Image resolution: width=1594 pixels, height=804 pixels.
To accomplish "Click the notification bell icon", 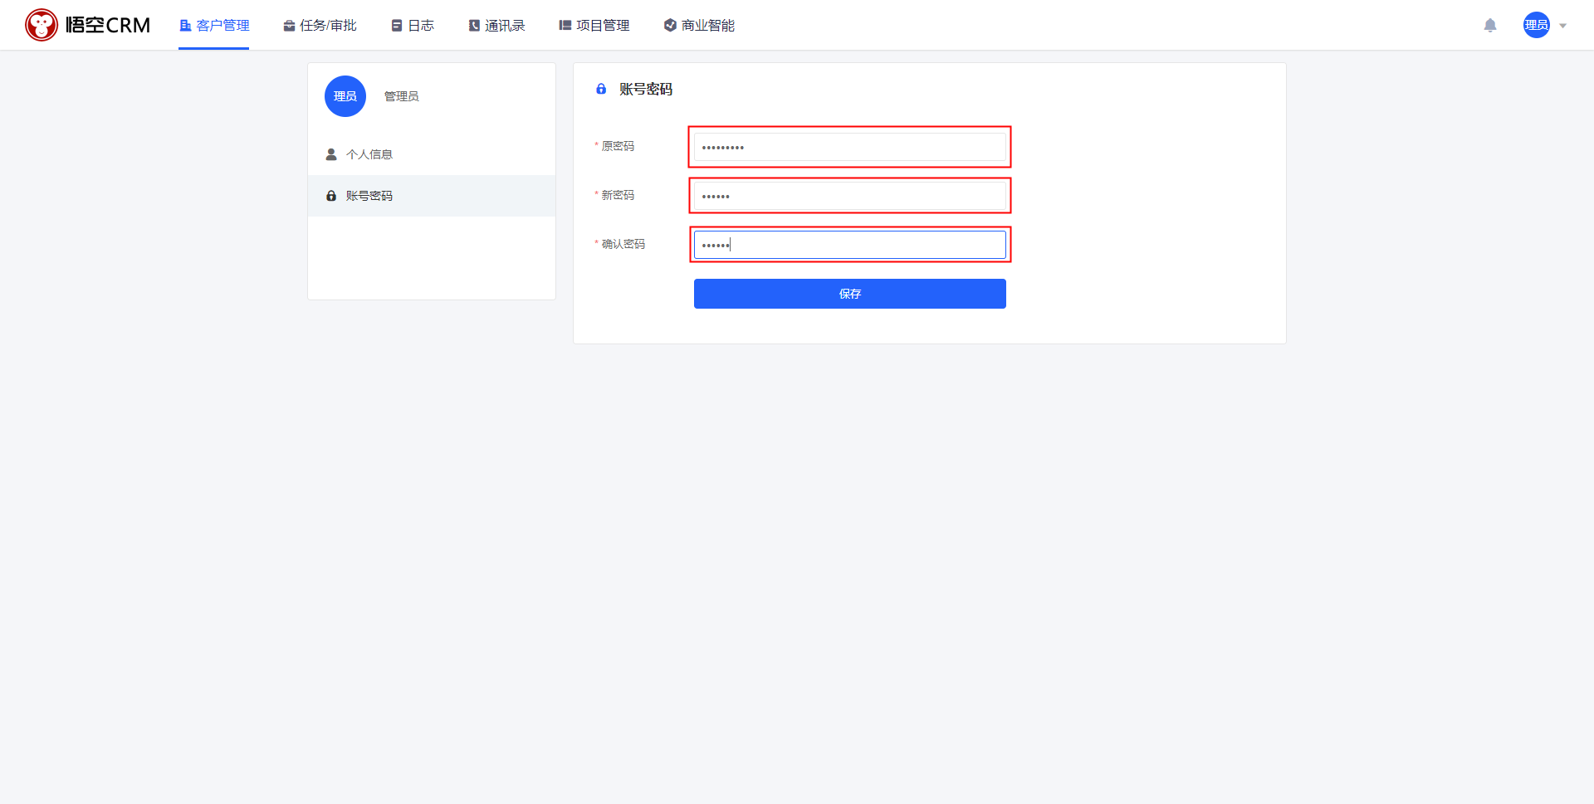I will (x=1490, y=26).
